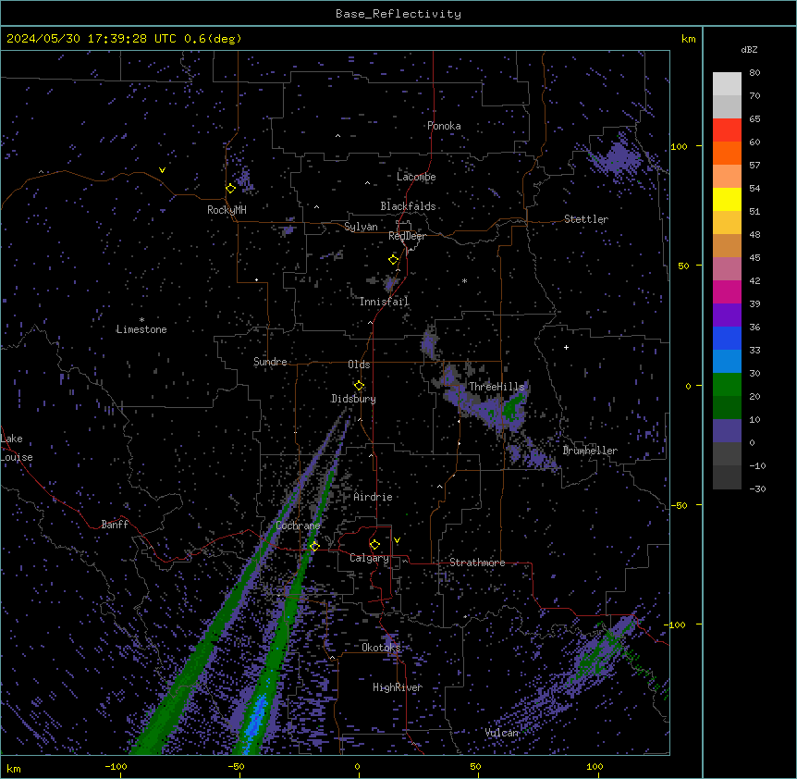This screenshot has width=797, height=779.
Task: Click the Olds label
Action: 359,365
